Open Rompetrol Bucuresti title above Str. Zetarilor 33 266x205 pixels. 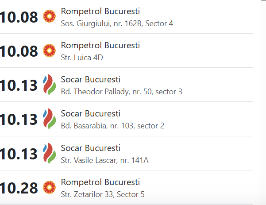100,182
